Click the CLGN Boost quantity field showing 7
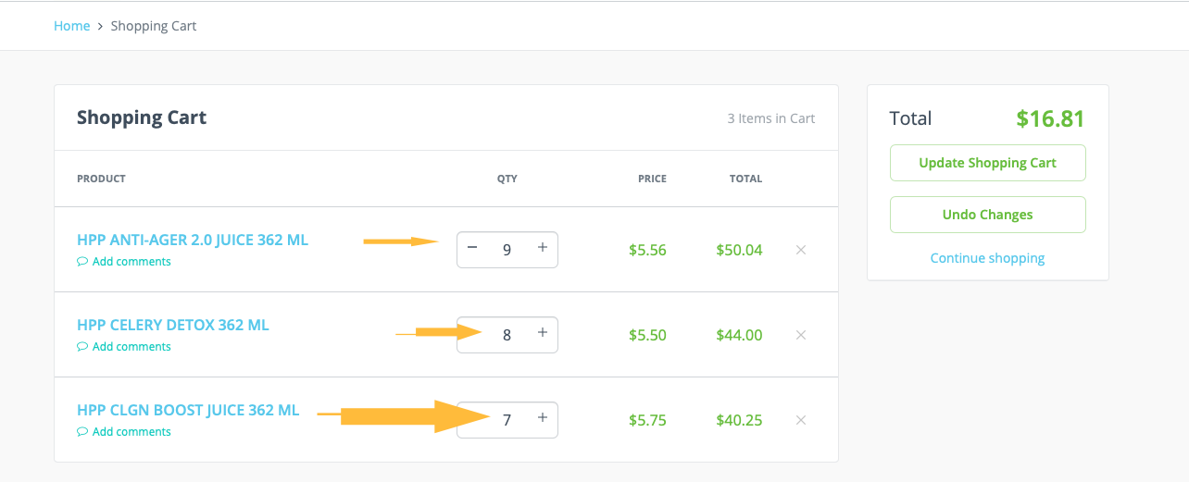This screenshot has height=482, width=1189. tap(507, 420)
